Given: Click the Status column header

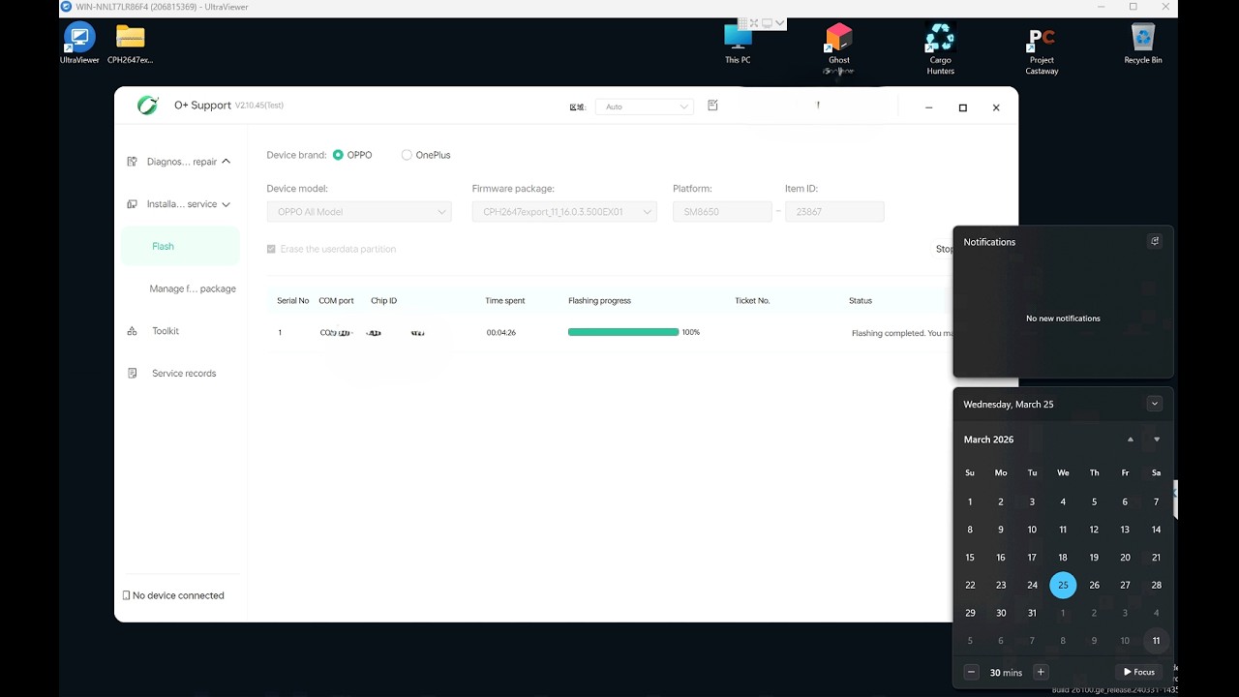Looking at the screenshot, I should coord(861,301).
